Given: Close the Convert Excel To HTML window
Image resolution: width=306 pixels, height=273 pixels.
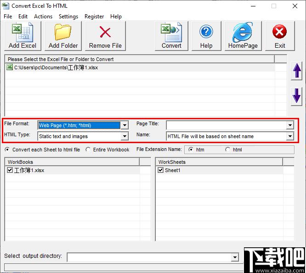Looking at the screenshot, I should pos(295,6).
